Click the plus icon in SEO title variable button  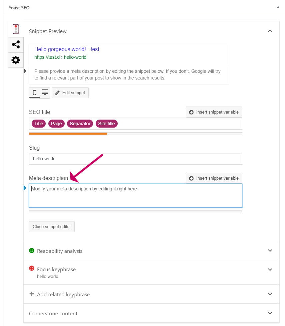pos(191,112)
